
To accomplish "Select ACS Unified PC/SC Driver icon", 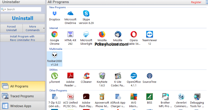I will pos(70,97).
